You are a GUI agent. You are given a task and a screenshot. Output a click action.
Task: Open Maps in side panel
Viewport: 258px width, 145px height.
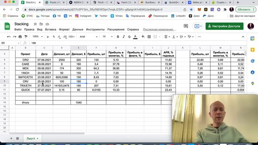coord(252,83)
